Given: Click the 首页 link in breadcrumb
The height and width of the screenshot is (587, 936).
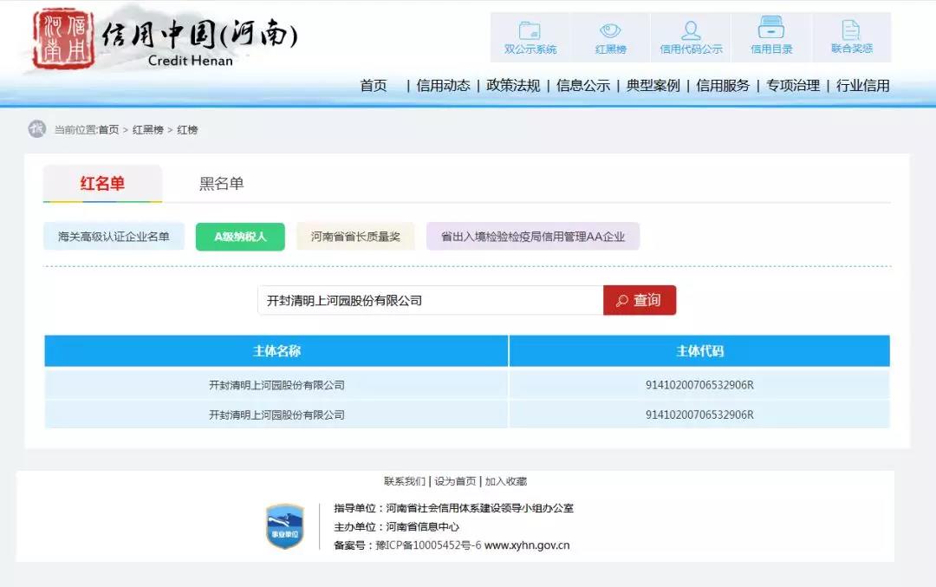Looking at the screenshot, I should [x=109, y=130].
